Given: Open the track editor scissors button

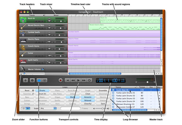Looking at the screenshot, I should click(x=45, y=80).
